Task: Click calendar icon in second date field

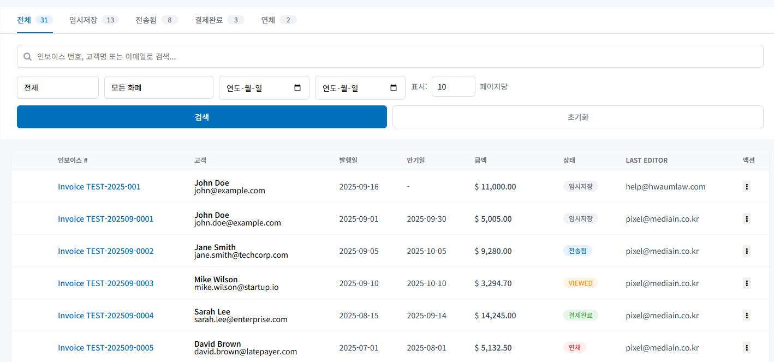Action: coord(394,88)
